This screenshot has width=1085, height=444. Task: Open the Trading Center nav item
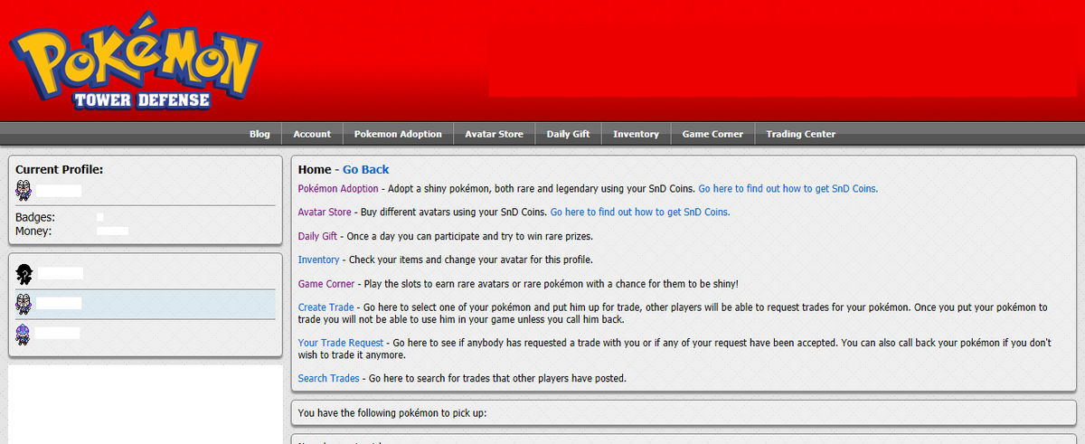pyautogui.click(x=800, y=134)
